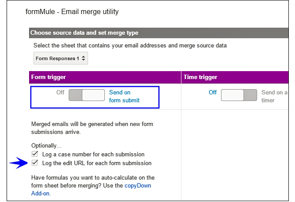Click the Choose source data section header
The height and width of the screenshot is (202, 295).
(x=84, y=32)
